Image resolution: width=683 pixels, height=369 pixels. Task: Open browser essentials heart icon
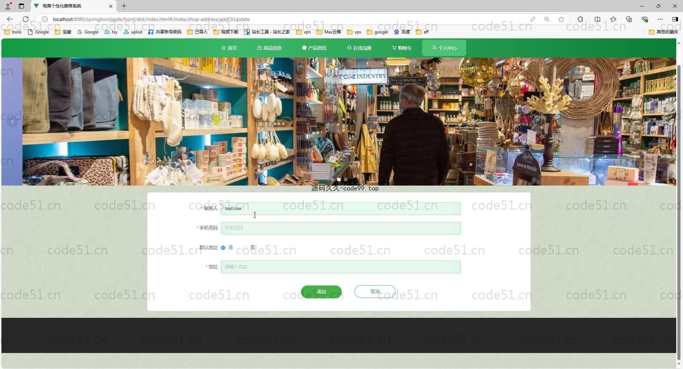(x=645, y=19)
